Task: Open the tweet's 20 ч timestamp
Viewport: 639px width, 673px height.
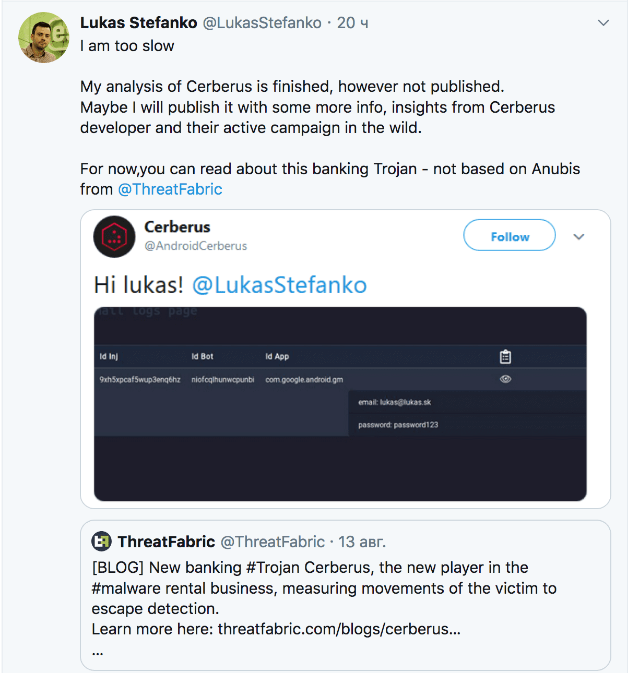Action: (x=352, y=23)
